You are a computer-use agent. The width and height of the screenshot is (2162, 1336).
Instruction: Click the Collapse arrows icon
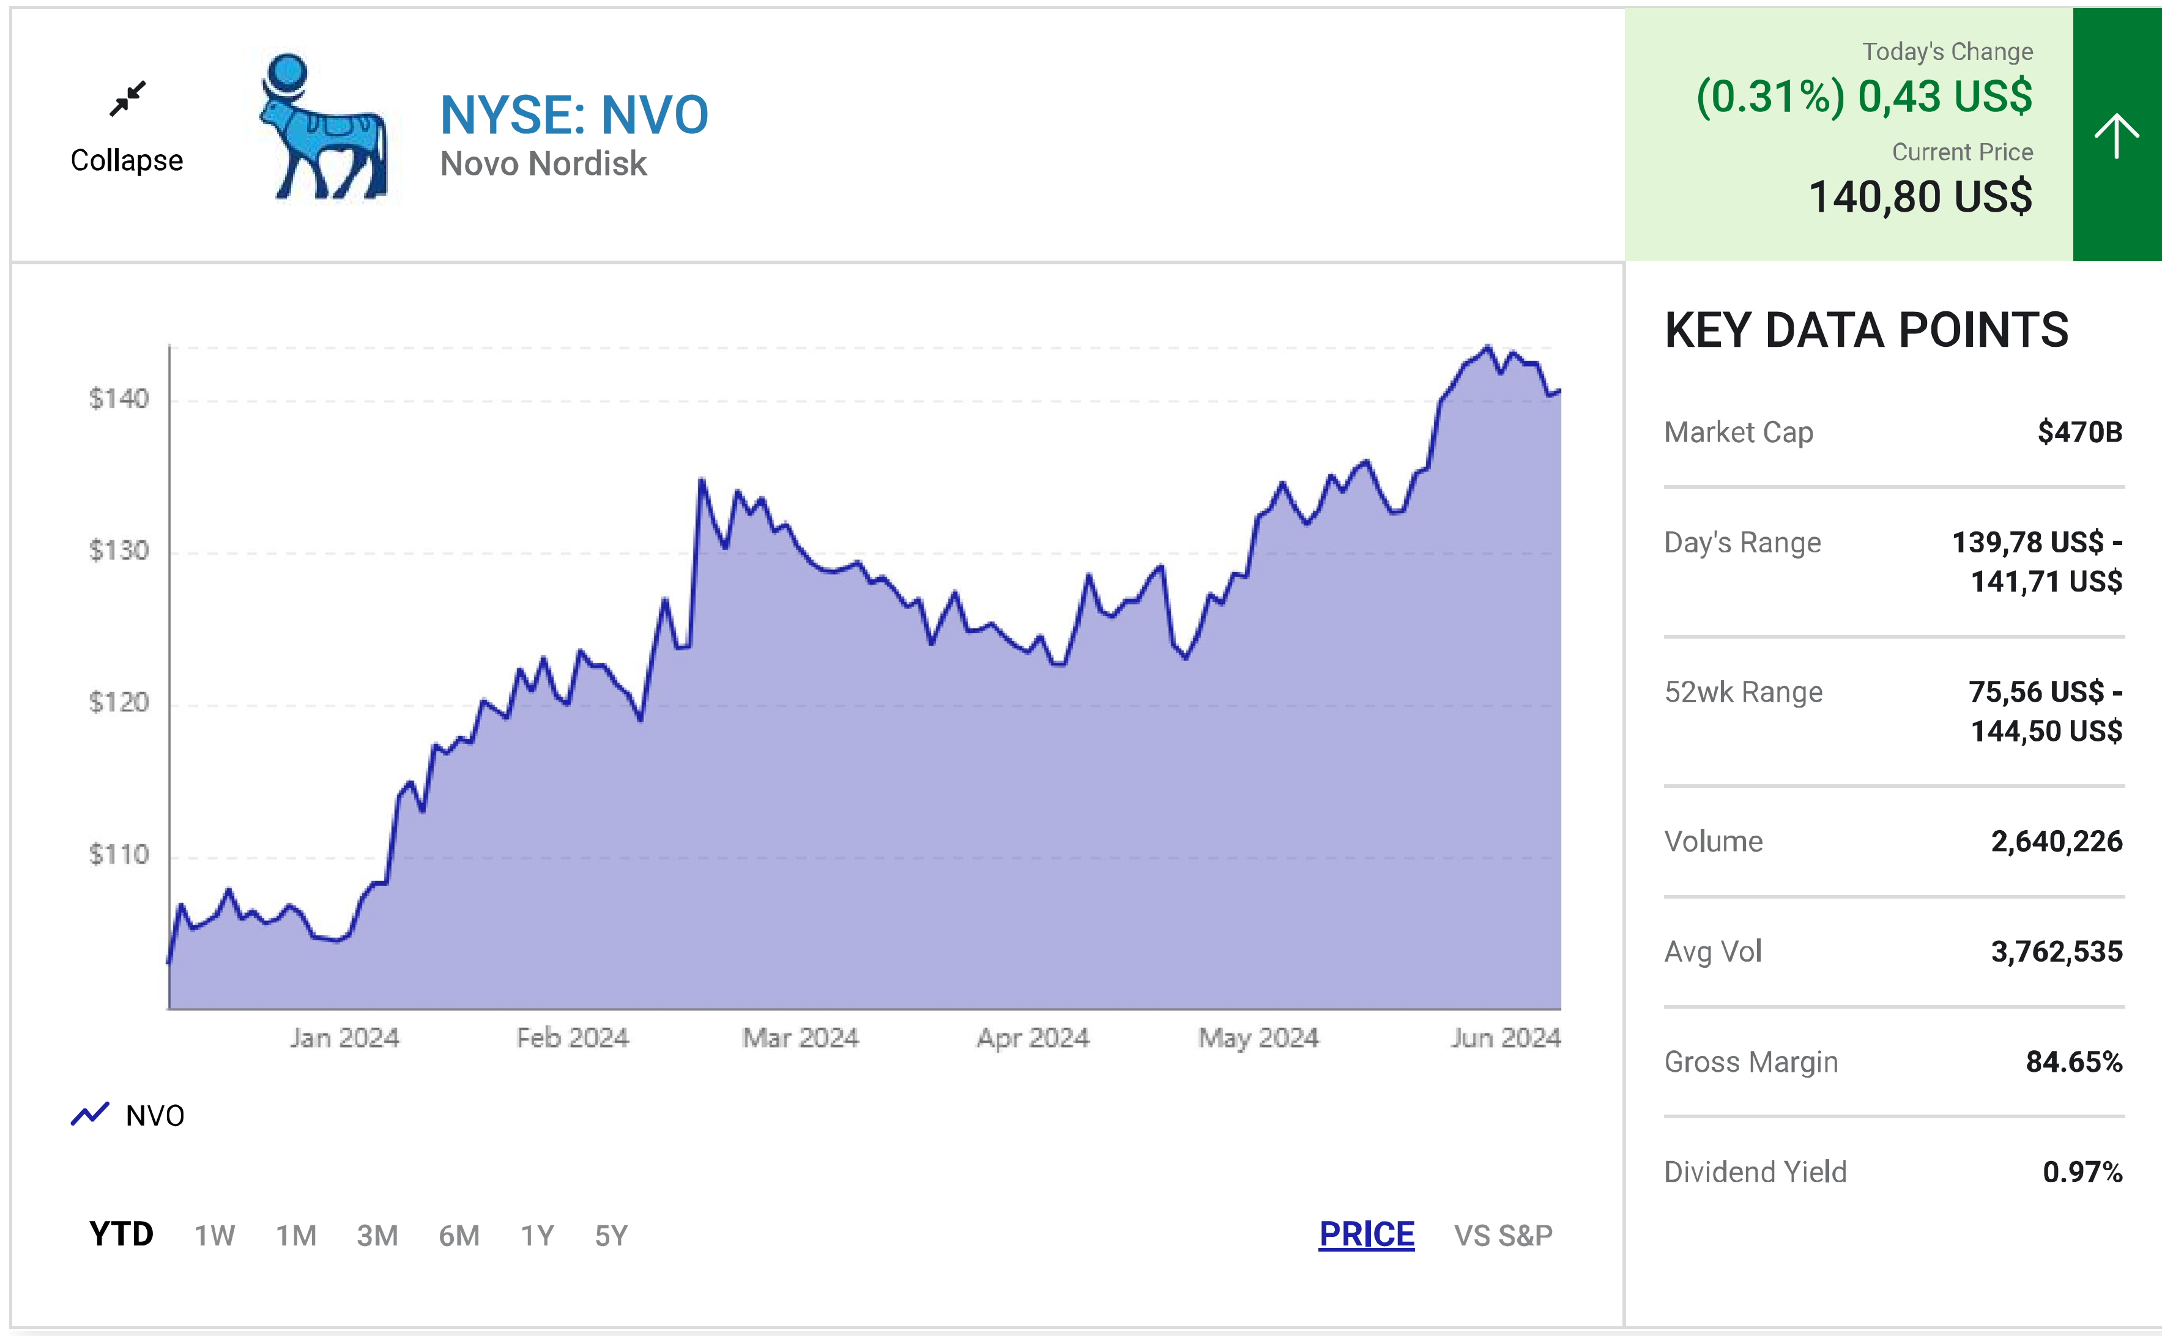128,98
